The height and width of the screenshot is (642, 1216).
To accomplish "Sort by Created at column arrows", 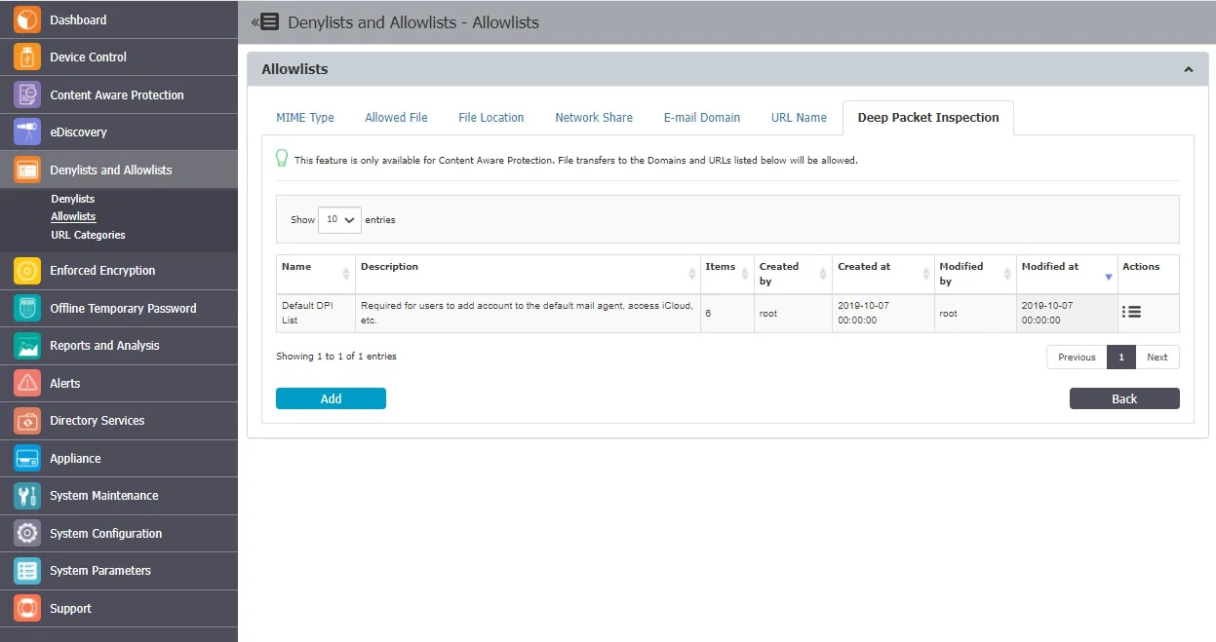I will coord(925,274).
